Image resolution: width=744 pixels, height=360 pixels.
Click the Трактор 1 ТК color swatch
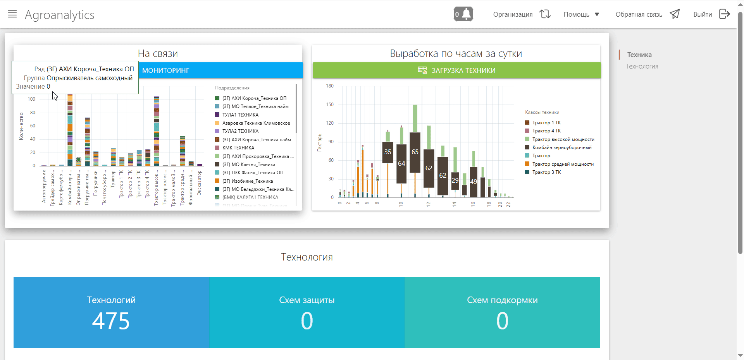click(x=527, y=123)
